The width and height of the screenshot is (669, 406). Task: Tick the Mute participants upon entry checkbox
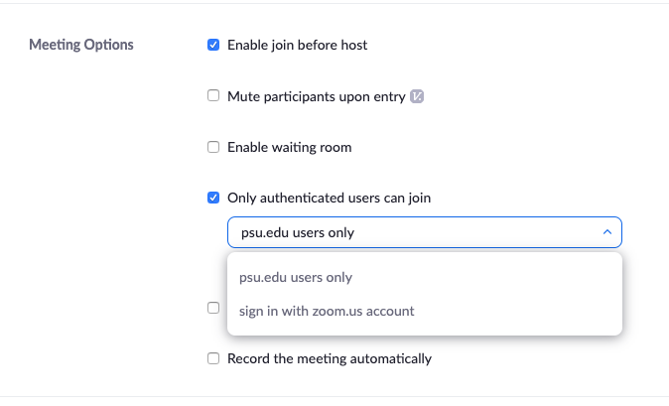(x=213, y=95)
